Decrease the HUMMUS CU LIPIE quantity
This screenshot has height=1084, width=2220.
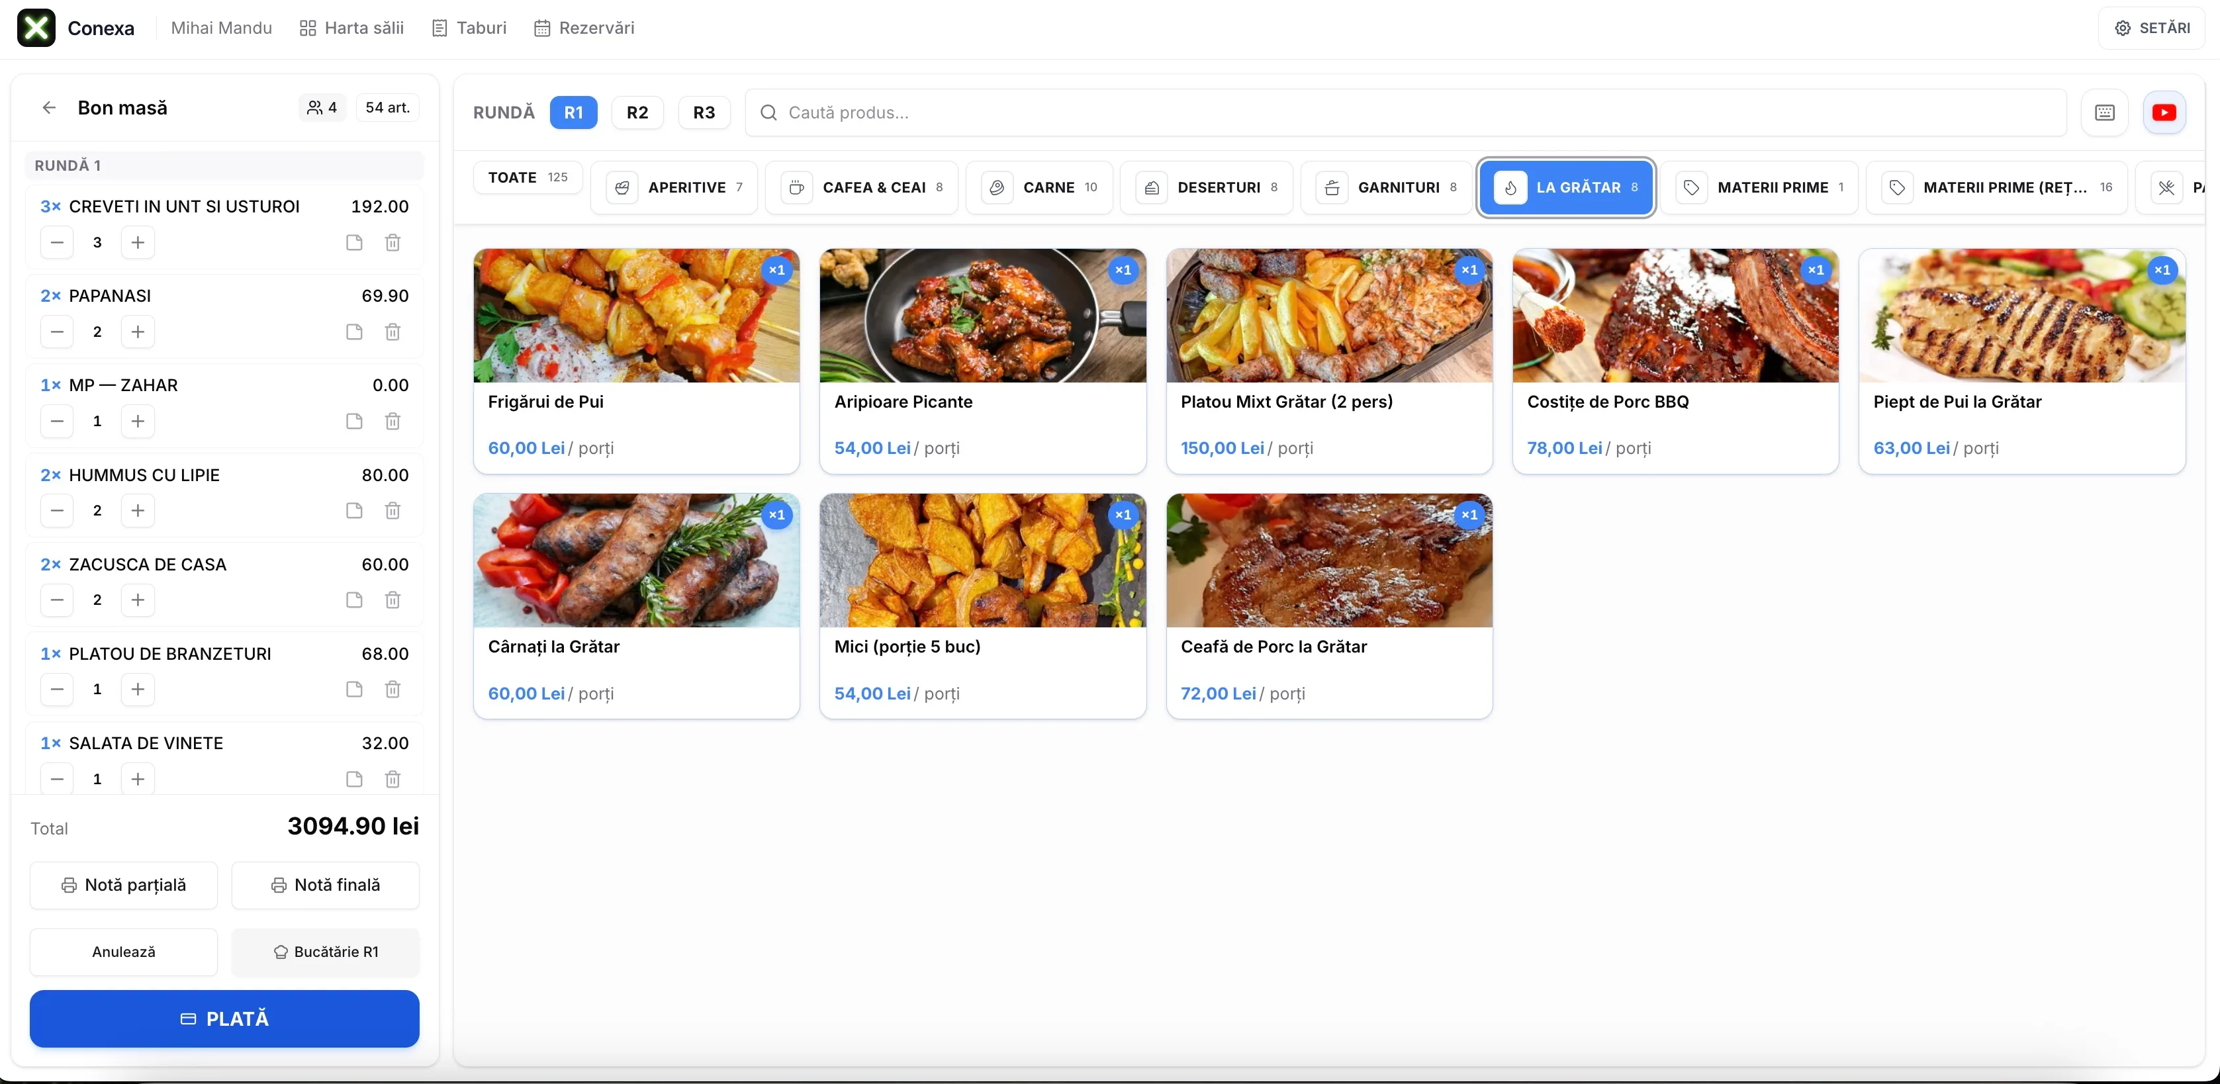tap(57, 511)
